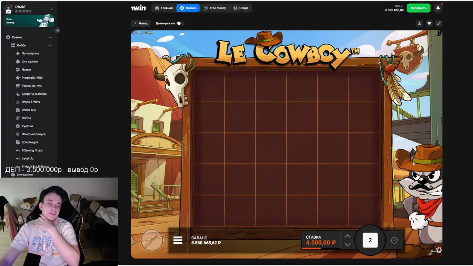Click the Баланс 3.560.665,62 ₽ text
The width and height of the screenshot is (473, 266).
click(x=206, y=241)
